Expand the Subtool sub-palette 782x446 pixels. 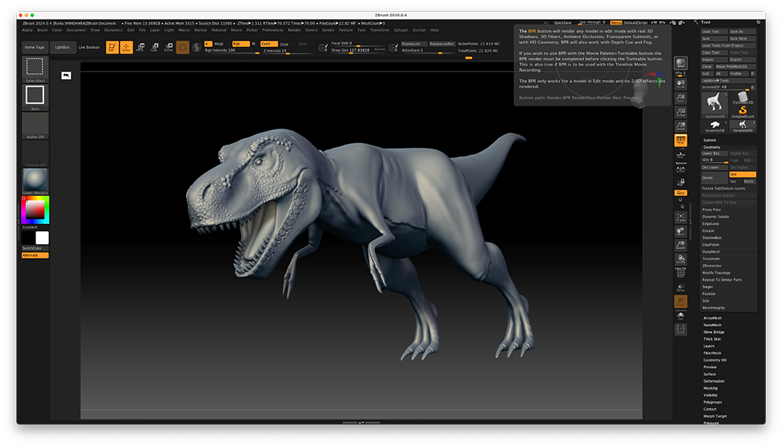(x=710, y=140)
